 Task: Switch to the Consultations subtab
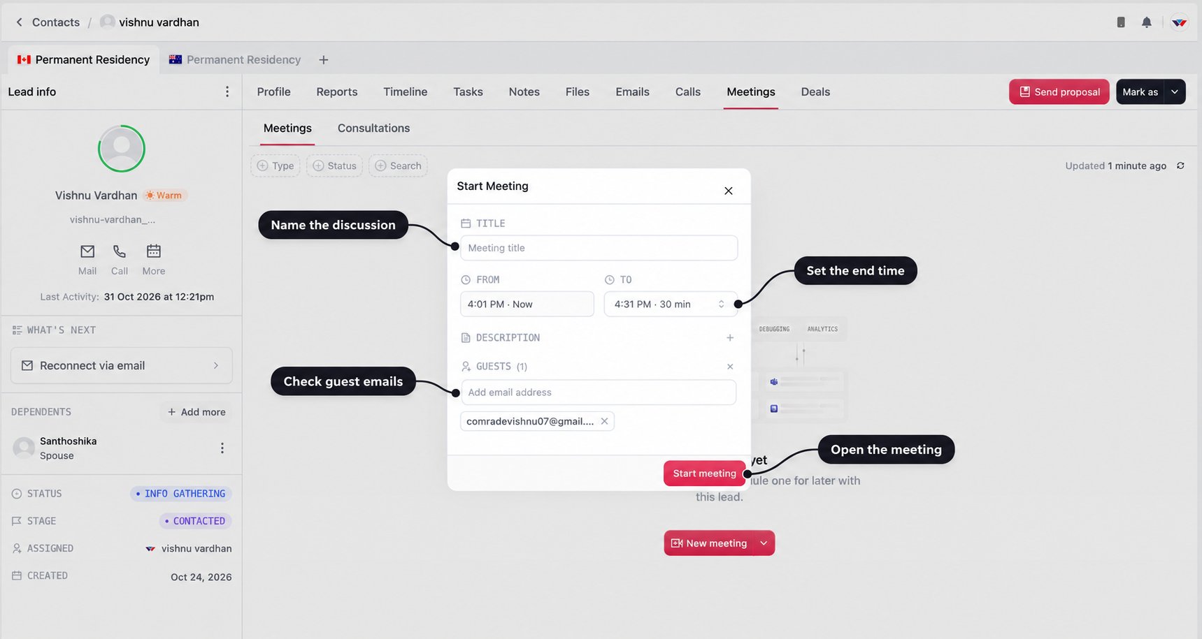point(373,128)
